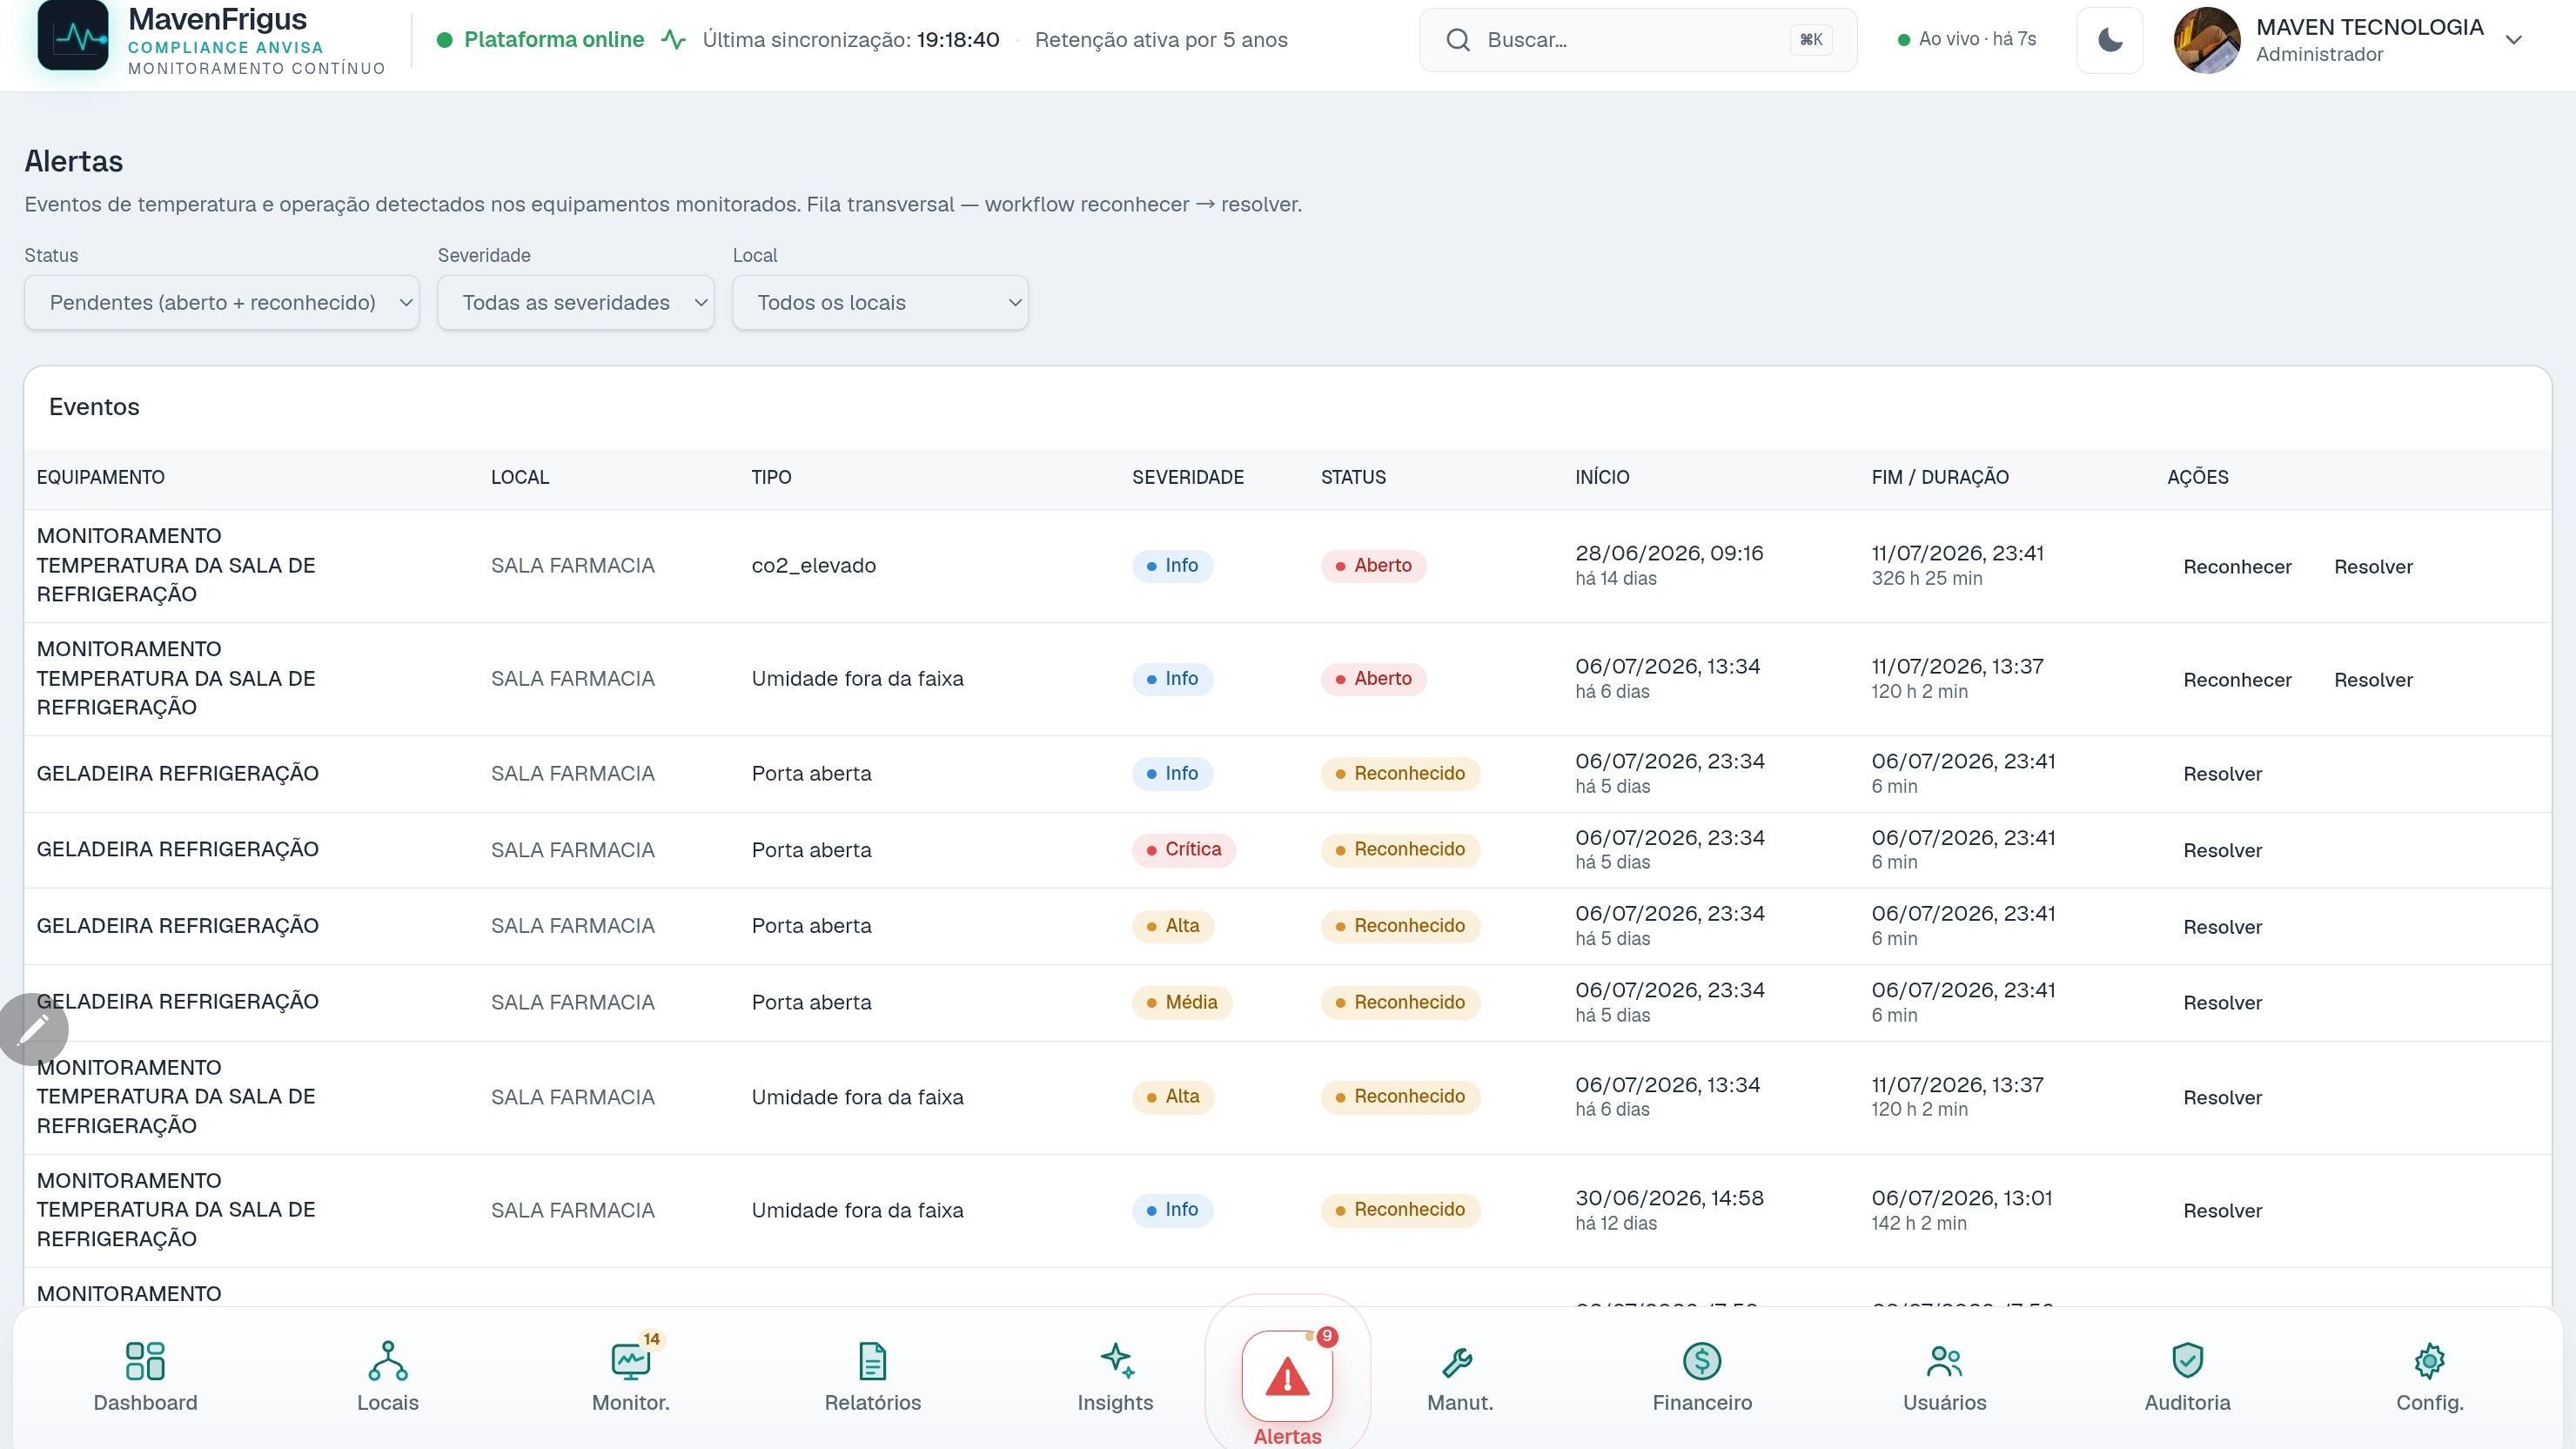Open the Local filter dropdown
The height and width of the screenshot is (1449, 2576).
880,302
